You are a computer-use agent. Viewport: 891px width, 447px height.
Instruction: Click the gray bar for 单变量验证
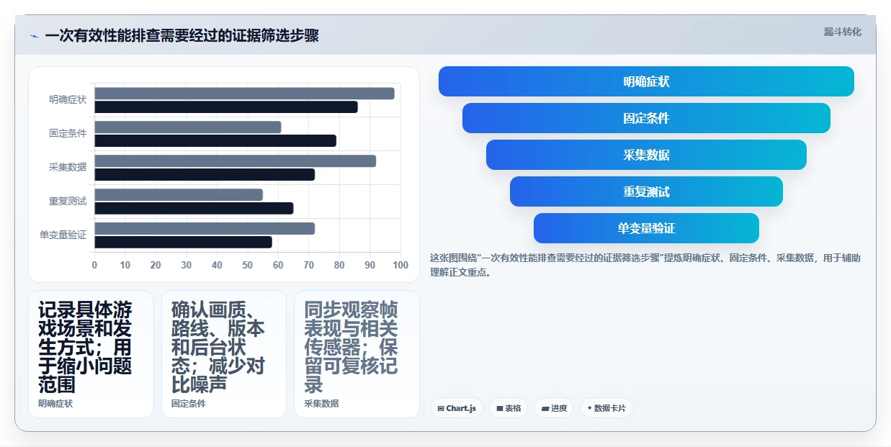(x=205, y=229)
